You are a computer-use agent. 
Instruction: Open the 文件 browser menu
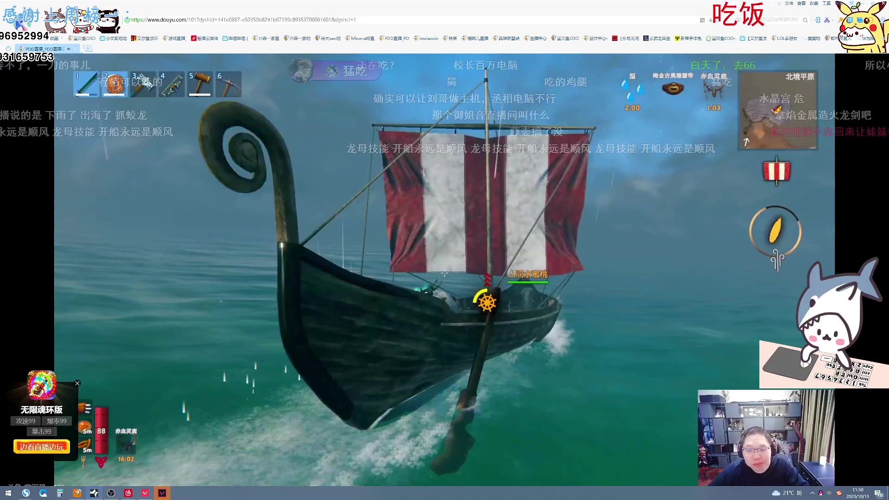click(x=789, y=3)
